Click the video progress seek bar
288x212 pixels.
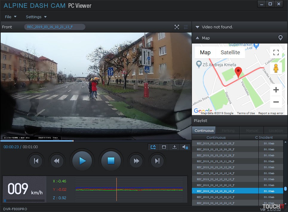point(96,141)
